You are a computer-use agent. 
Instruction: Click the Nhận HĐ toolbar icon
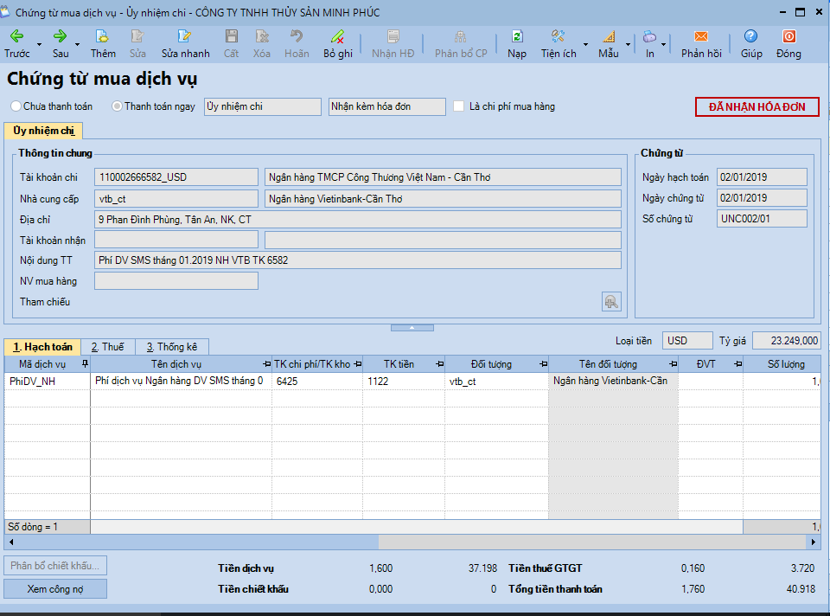(393, 36)
